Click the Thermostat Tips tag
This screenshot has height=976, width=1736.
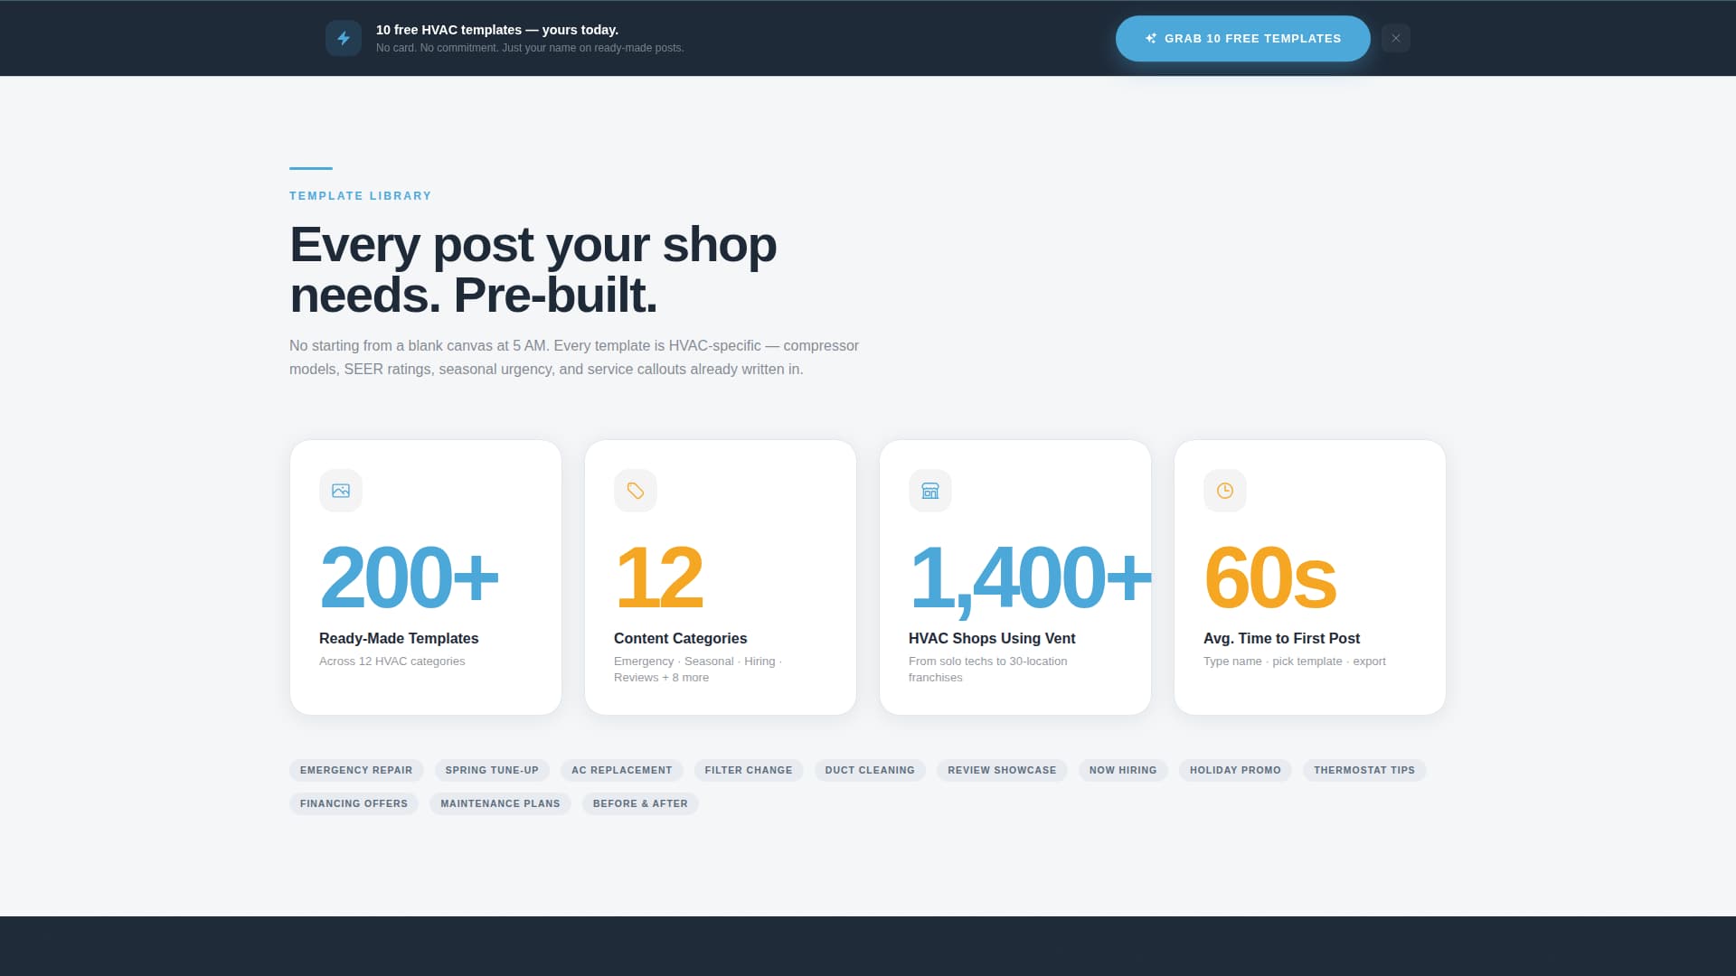[x=1364, y=770]
